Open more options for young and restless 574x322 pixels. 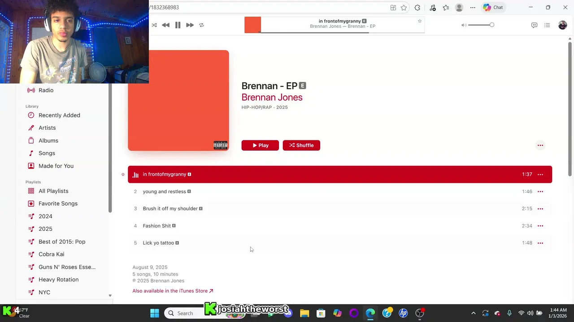[540, 191]
